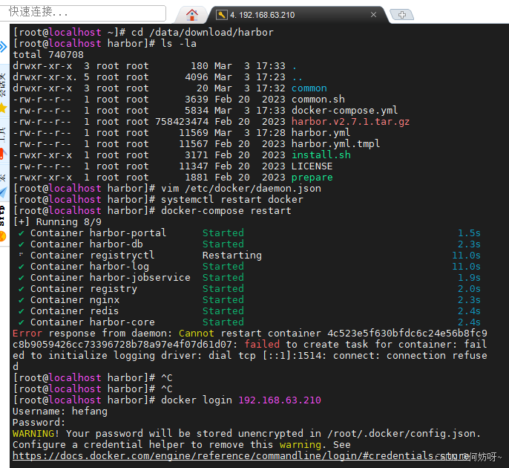
Task: Click the 'harbor.yml.tmpl' file name
Action: point(335,143)
